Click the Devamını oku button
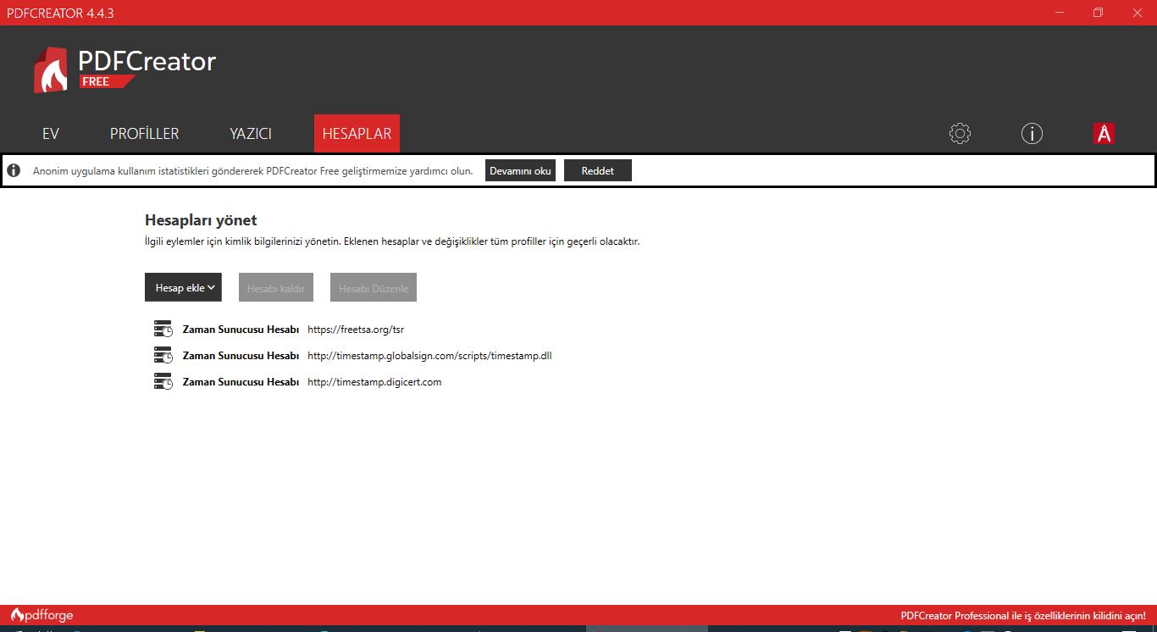 coord(520,170)
